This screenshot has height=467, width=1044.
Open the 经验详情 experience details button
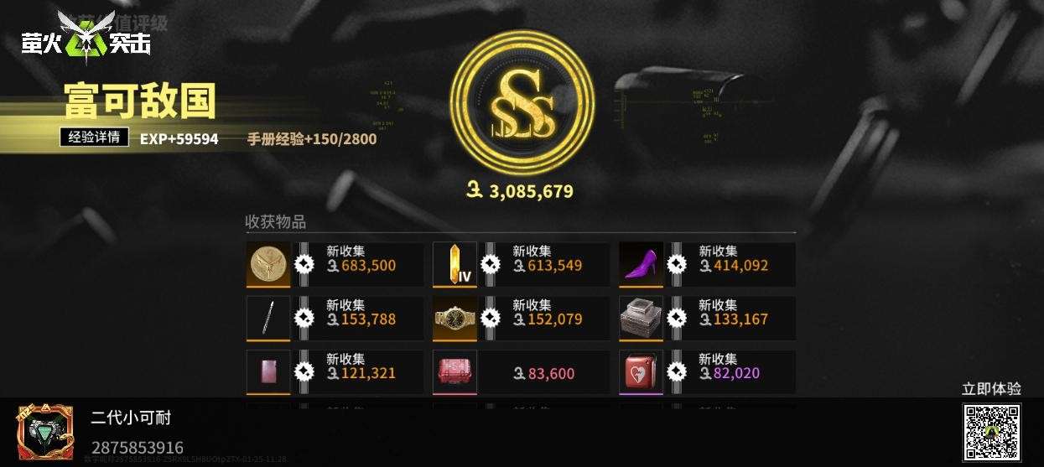coord(94,138)
